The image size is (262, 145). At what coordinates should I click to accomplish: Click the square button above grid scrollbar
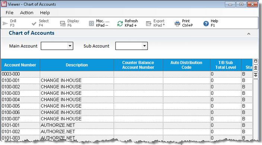[x=256, y=61]
